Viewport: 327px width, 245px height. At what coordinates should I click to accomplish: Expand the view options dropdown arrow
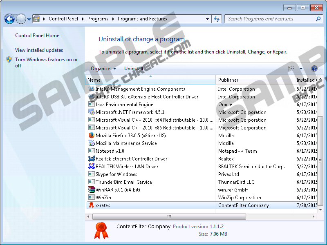coord(301,69)
